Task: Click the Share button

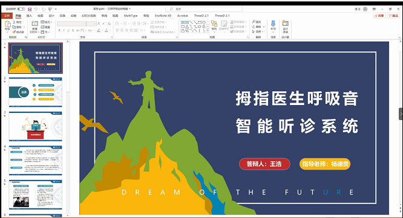Action: (x=379, y=16)
